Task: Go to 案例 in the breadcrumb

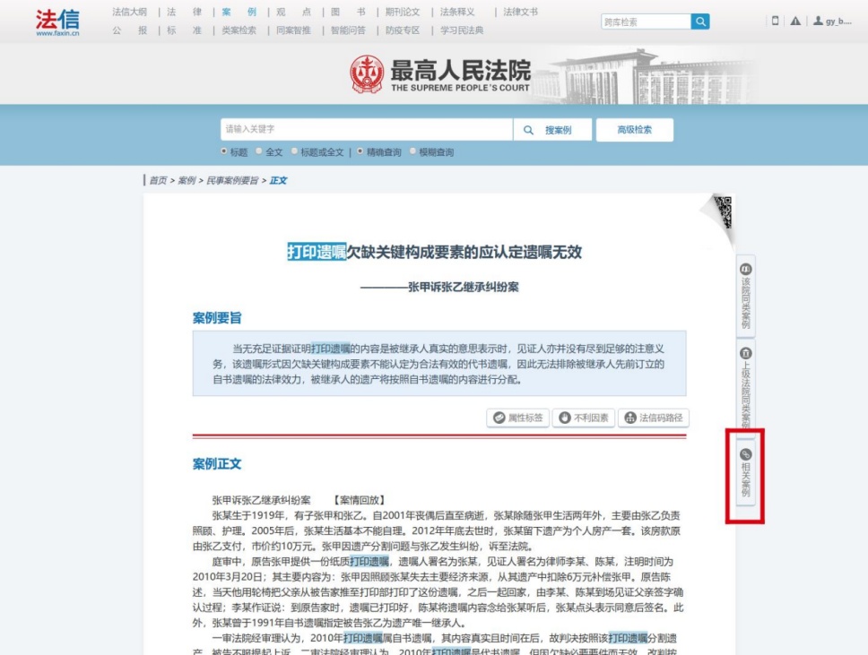Action: (187, 180)
